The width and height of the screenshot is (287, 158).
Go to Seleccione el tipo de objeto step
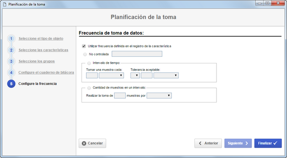(41, 39)
